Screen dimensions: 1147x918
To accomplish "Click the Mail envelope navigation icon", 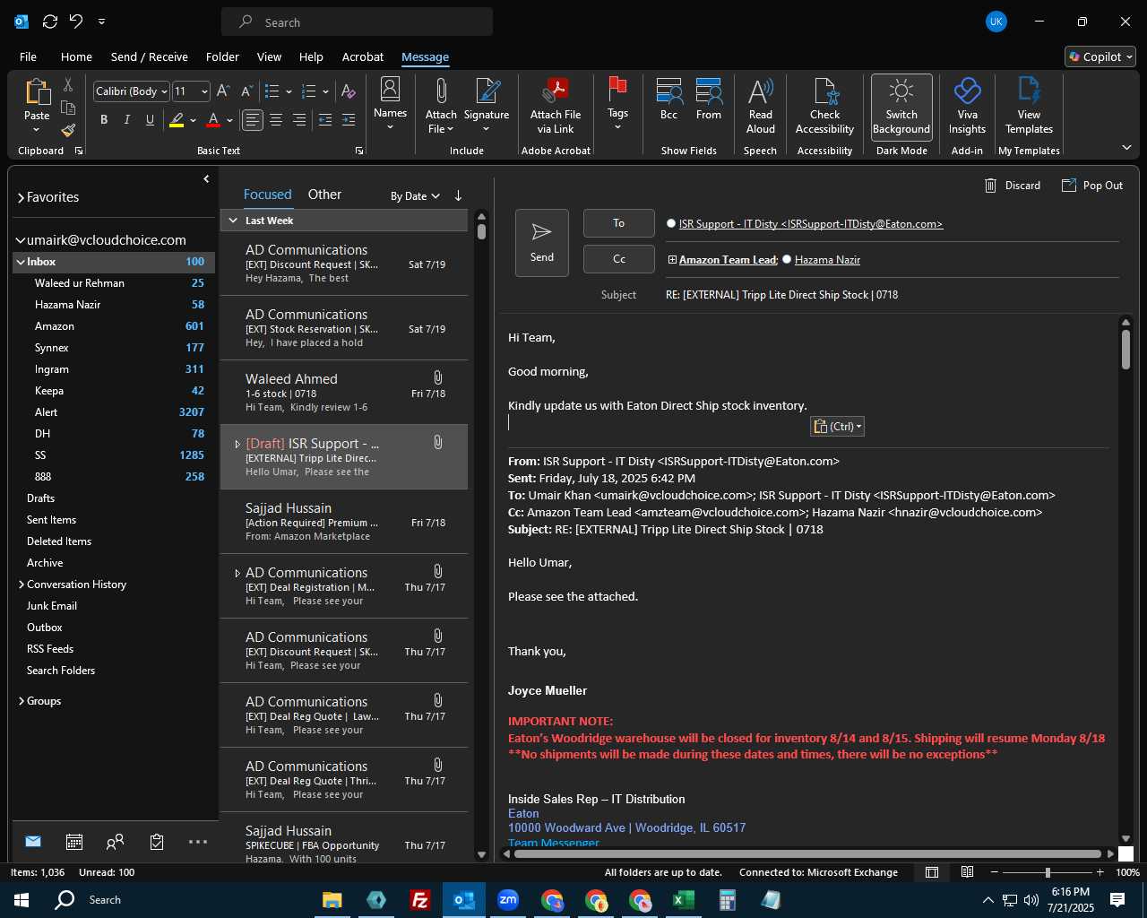I will (33, 842).
